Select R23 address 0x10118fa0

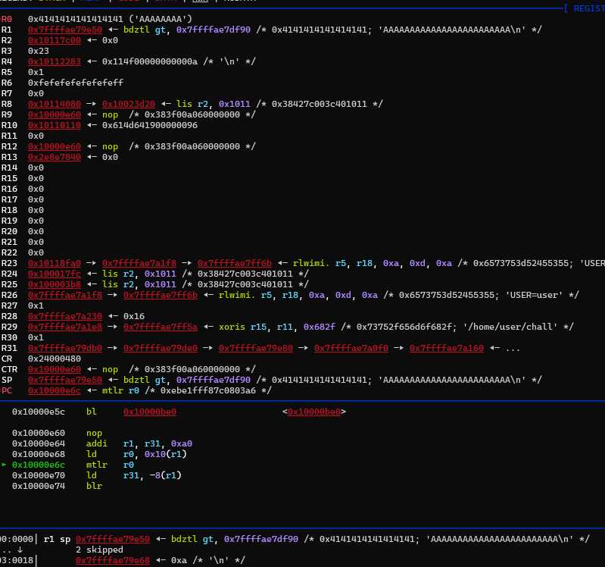[x=54, y=263]
